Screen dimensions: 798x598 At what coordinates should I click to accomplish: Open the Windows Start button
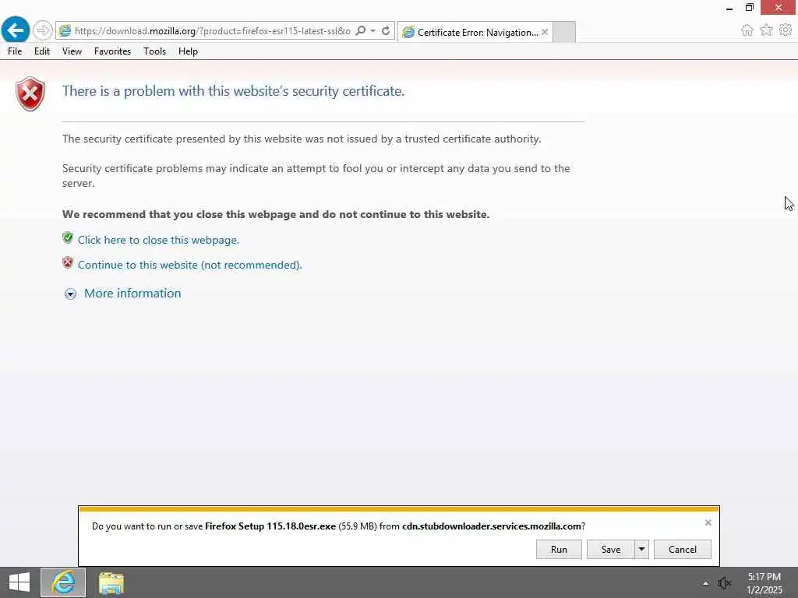point(19,582)
